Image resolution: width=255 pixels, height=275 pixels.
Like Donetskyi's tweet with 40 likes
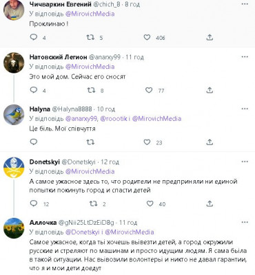(150, 203)
